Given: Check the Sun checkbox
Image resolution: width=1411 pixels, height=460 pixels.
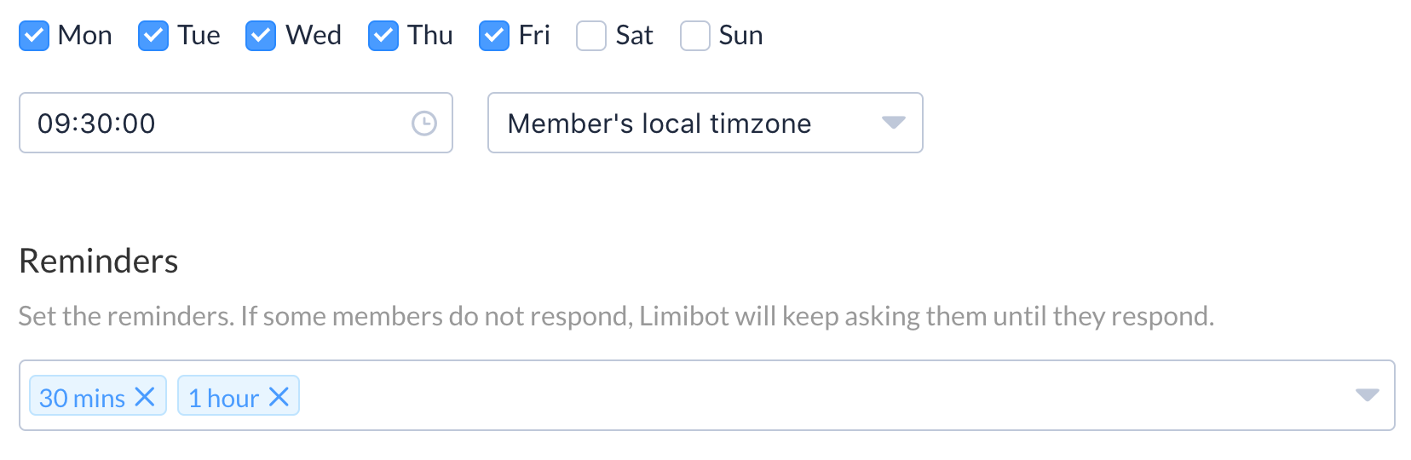Looking at the screenshot, I should (x=695, y=36).
